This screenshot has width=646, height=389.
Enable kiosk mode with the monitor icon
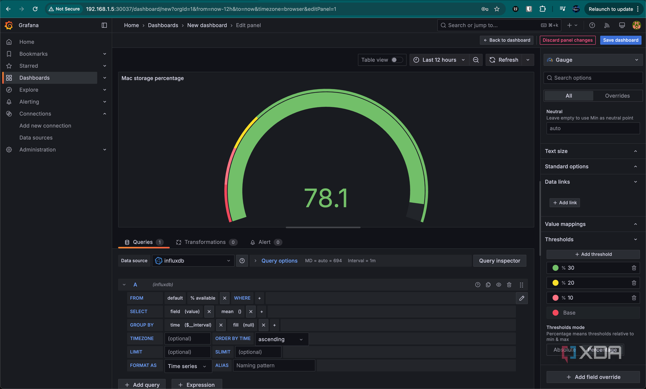(621, 25)
